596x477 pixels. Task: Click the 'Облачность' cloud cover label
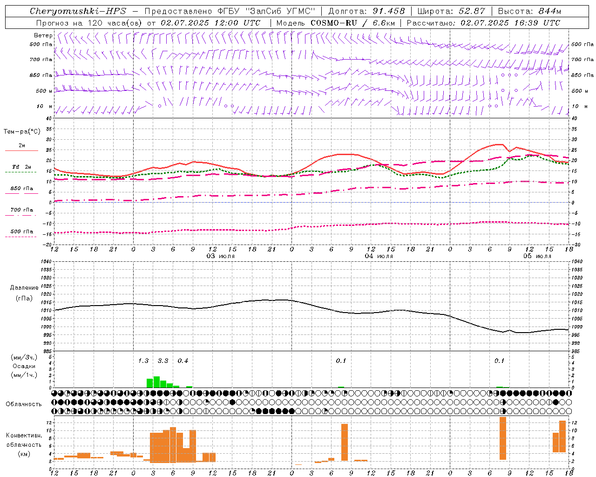click(24, 404)
